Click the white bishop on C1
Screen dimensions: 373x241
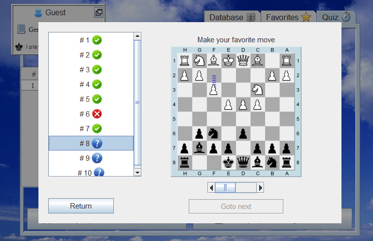click(x=258, y=61)
